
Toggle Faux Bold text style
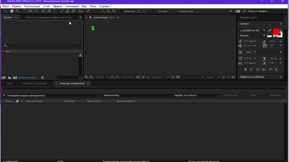coord(245,70)
